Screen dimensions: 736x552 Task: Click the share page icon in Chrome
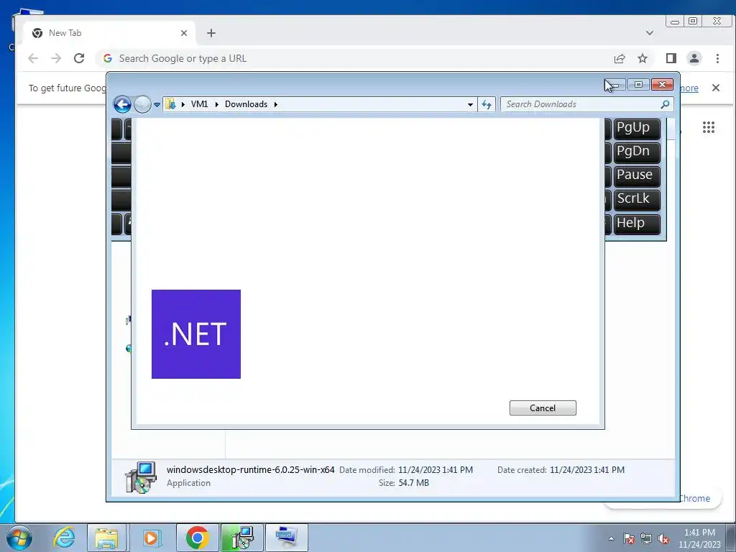click(x=620, y=59)
